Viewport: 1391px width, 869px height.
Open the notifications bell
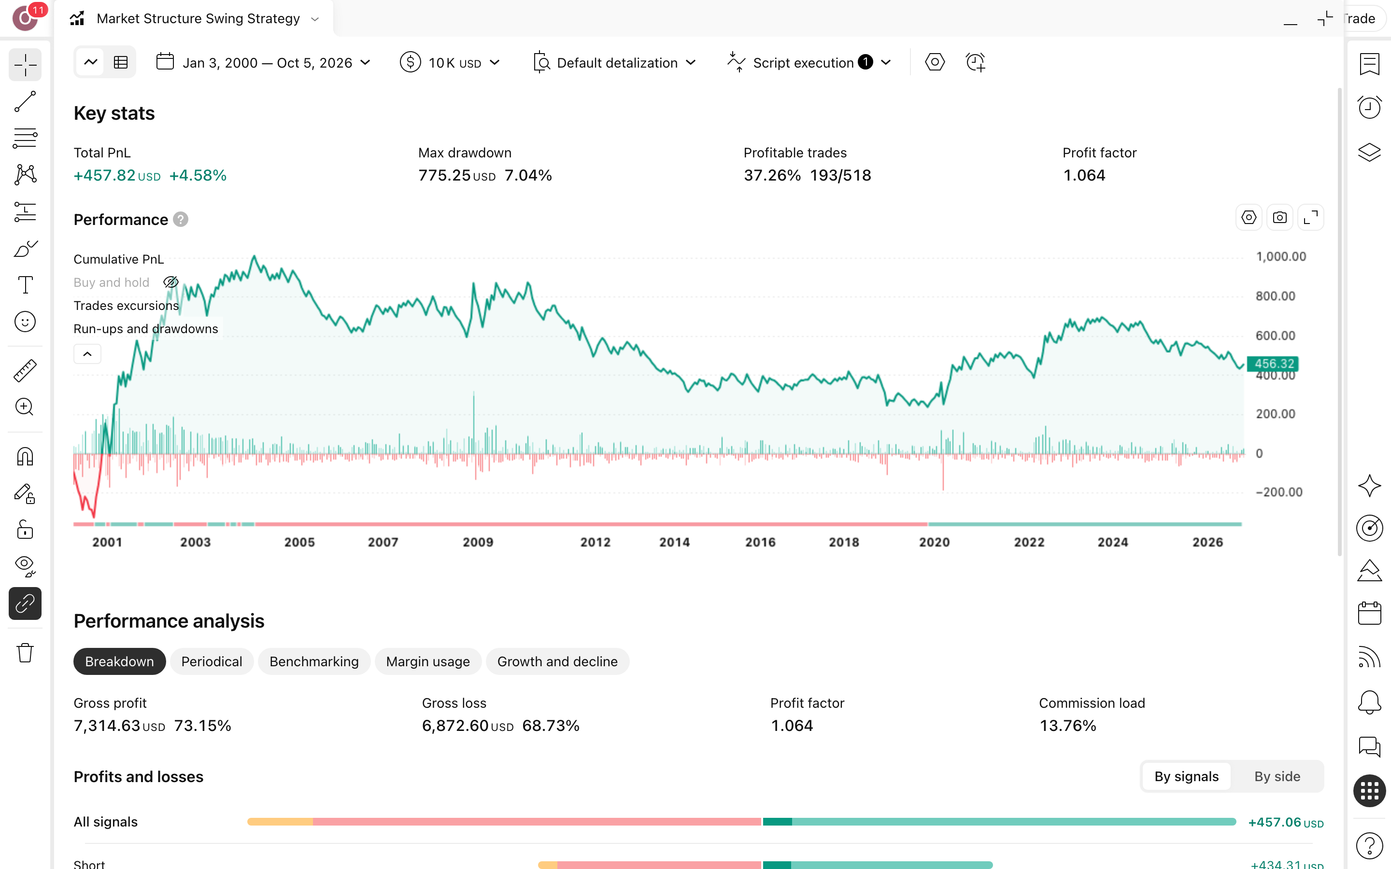click(x=1369, y=702)
